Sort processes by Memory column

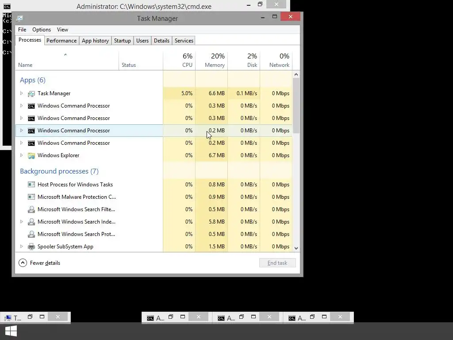point(211,61)
